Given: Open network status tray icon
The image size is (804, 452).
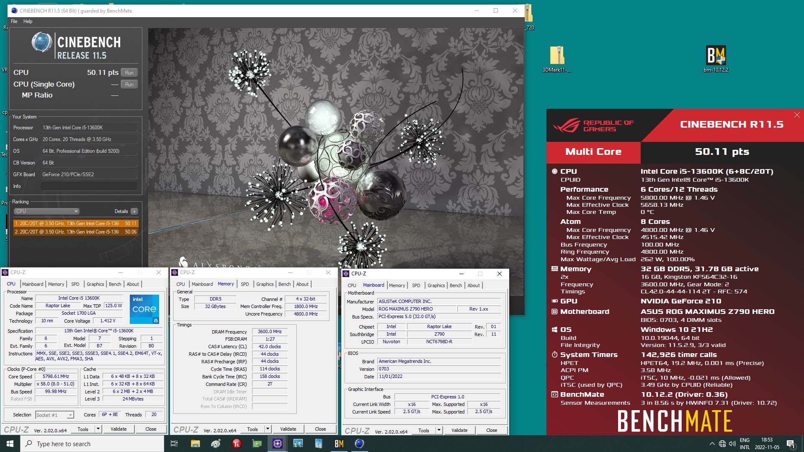Looking at the screenshot, I should (722, 444).
